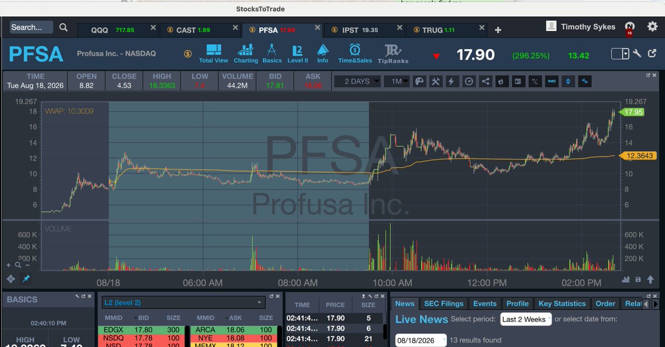Click the Search symbol input field
This screenshot has height=347, width=665.
tap(32, 27)
